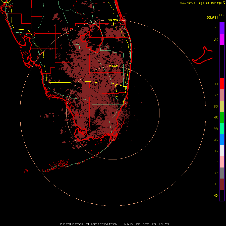Click the '[CLAS]' legend header text
226x226 pixels.
pos(212,17)
